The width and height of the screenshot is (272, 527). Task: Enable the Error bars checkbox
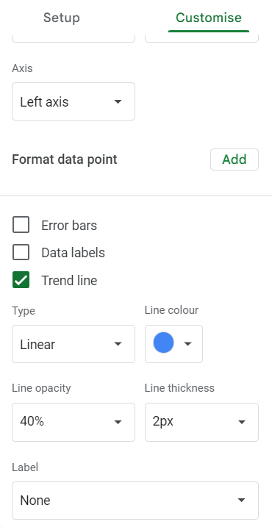21,225
